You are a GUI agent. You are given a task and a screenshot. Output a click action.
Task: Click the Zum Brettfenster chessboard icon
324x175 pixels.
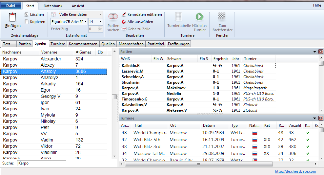click(222, 16)
